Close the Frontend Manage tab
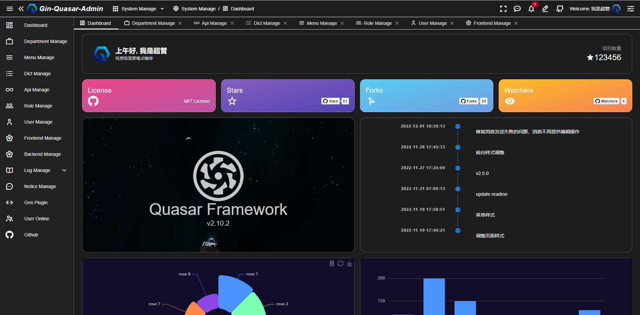640x315 pixels. click(516, 23)
